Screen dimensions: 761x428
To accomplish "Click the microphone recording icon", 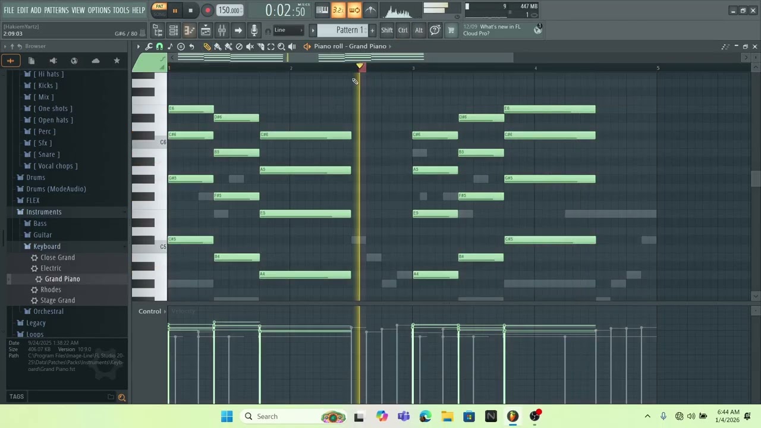I will [x=254, y=30].
